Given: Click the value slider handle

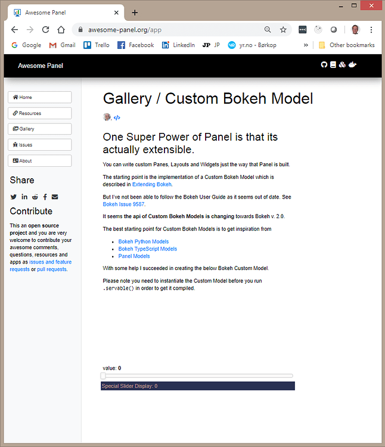Looking at the screenshot, I should (104, 376).
